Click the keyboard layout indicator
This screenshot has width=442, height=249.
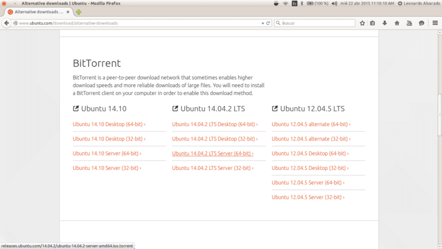294,3
